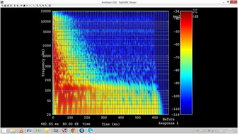Open the Connection Options toolbar icon
This screenshot has width=238, height=134.
pyautogui.click(x=8, y=6)
